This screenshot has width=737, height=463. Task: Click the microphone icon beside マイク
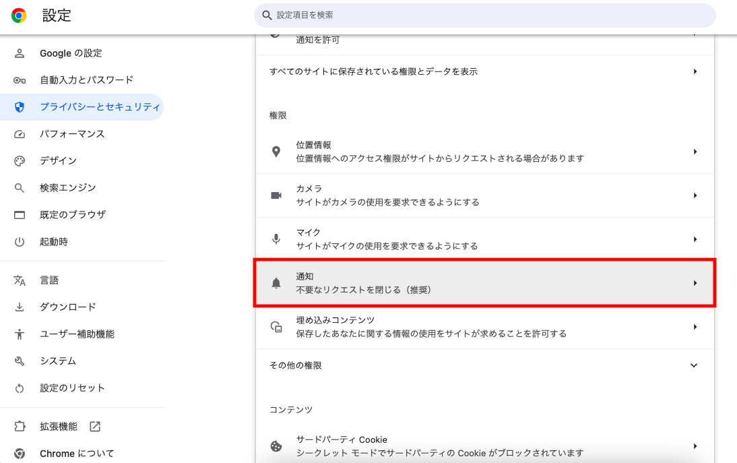[x=276, y=239]
